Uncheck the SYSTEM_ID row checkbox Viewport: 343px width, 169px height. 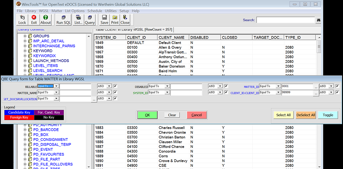pos(226,92)
